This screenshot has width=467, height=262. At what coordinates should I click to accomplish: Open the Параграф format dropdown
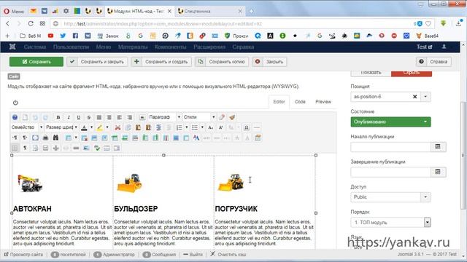pyautogui.click(x=164, y=117)
